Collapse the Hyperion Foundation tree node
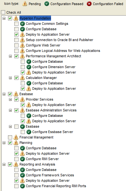Image resolution: width=126 pixels, height=191 pixels. 4,18
